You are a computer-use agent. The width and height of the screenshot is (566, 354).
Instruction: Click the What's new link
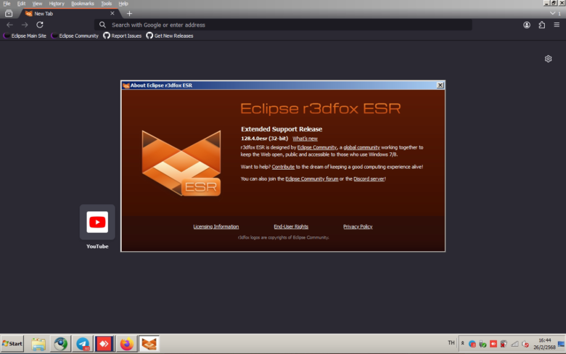tap(305, 139)
